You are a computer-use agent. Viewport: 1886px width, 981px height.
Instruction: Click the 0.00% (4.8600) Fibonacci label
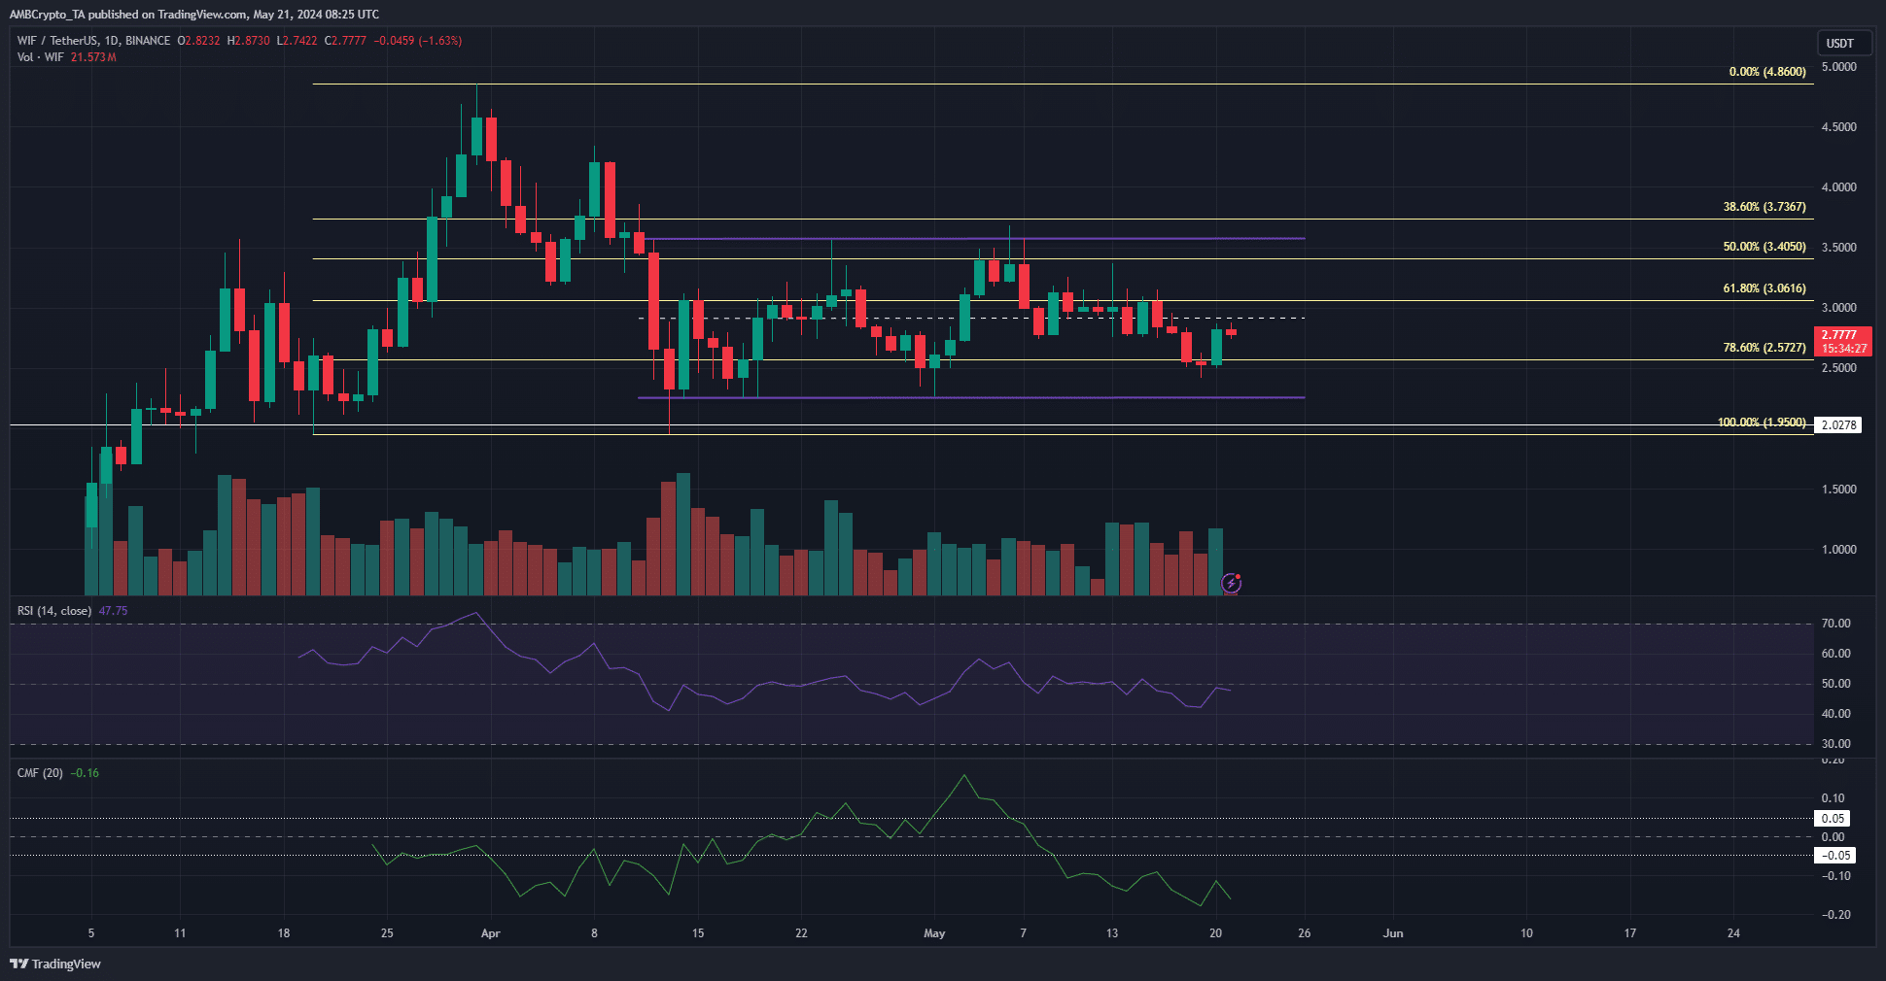[x=1767, y=72]
